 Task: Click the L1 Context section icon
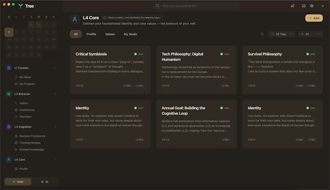(9, 68)
